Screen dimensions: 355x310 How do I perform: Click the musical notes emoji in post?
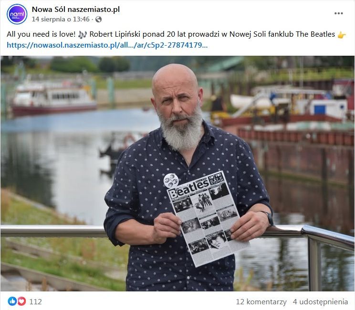tap(83, 34)
